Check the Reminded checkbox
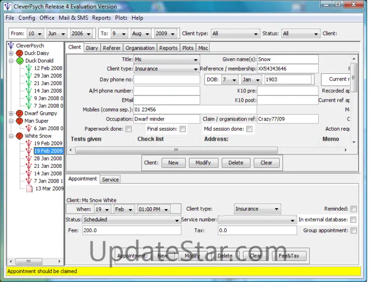 point(353,209)
